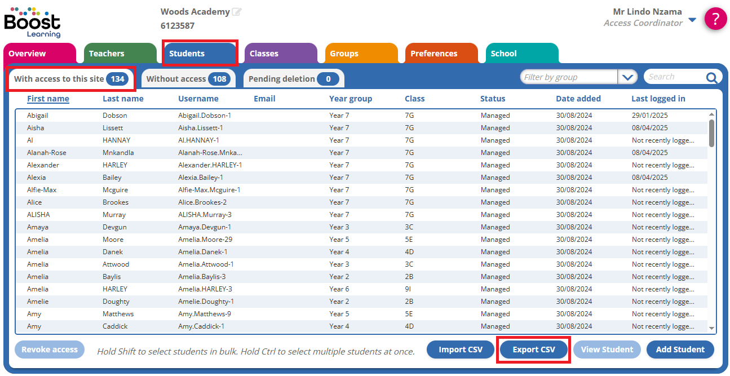Show students Without access
This screenshot has width=730, height=376.
(187, 79)
